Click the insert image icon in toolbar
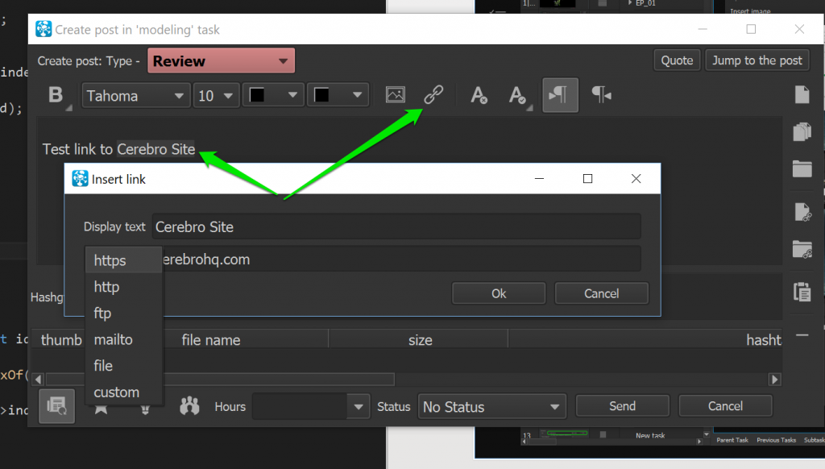Viewport: 825px width, 469px height. coord(395,95)
